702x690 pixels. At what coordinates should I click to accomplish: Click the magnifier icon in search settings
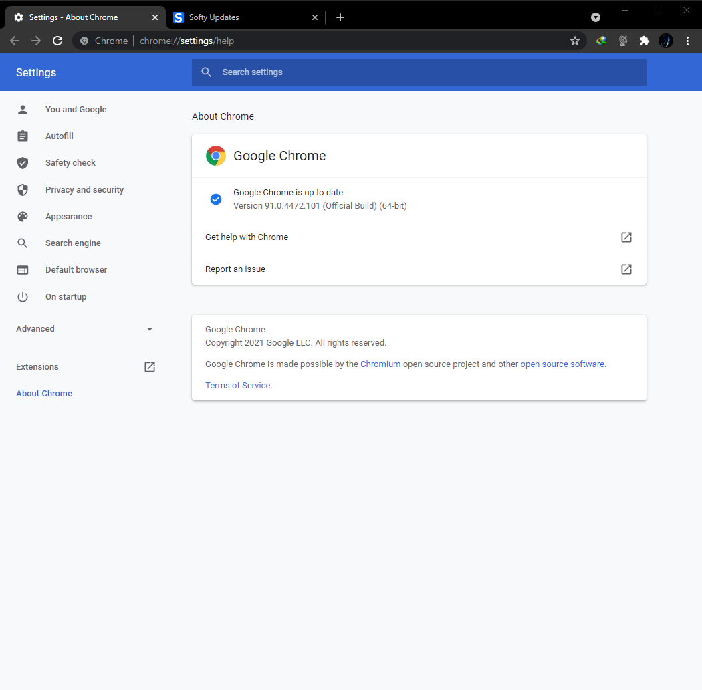pos(206,72)
